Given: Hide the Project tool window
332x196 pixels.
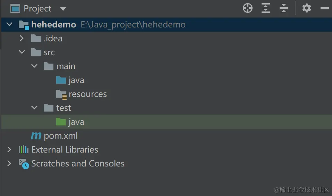Looking at the screenshot, I should [325, 8].
